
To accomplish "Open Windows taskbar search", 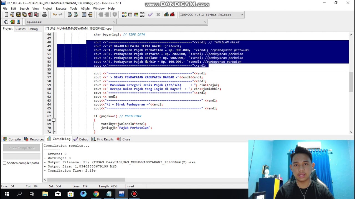I will [19, 194].
